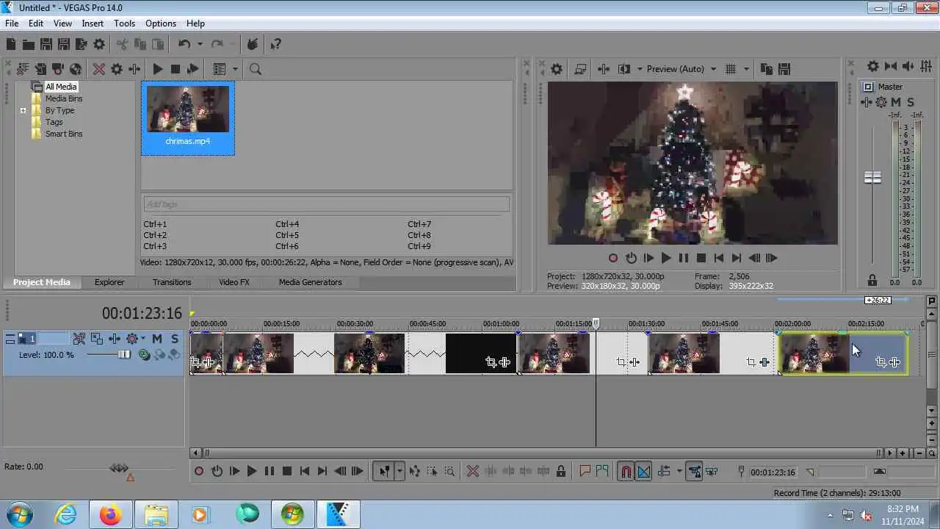The width and height of the screenshot is (940, 529).
Task: Open the Overlays grid dropdown arrow
Action: click(746, 69)
